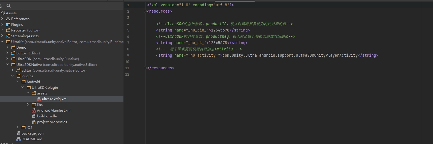The width and height of the screenshot is (433, 144).
Task: Click the Activity comment on line 8
Action: 199,49
